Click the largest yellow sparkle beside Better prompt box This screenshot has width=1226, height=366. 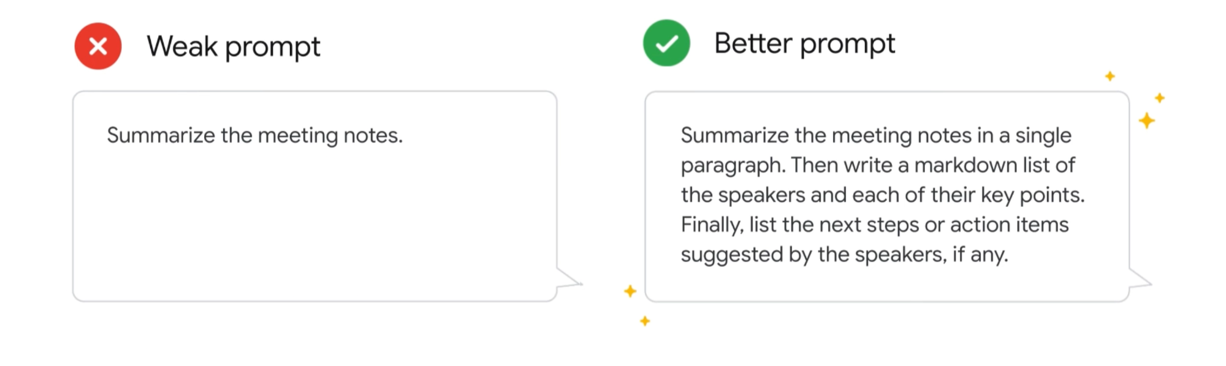click(x=1146, y=121)
